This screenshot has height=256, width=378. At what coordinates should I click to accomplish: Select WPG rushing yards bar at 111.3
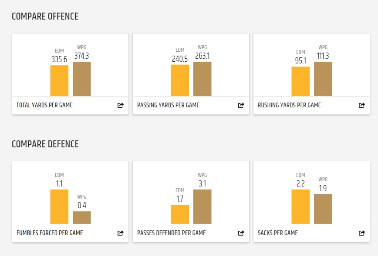(323, 79)
